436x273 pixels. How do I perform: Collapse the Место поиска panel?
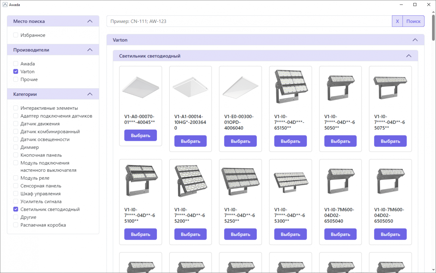pos(90,21)
